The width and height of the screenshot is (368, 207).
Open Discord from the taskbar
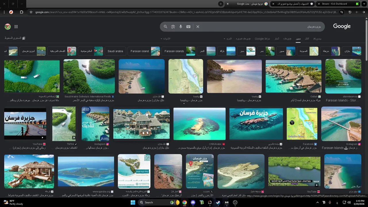click(193, 202)
